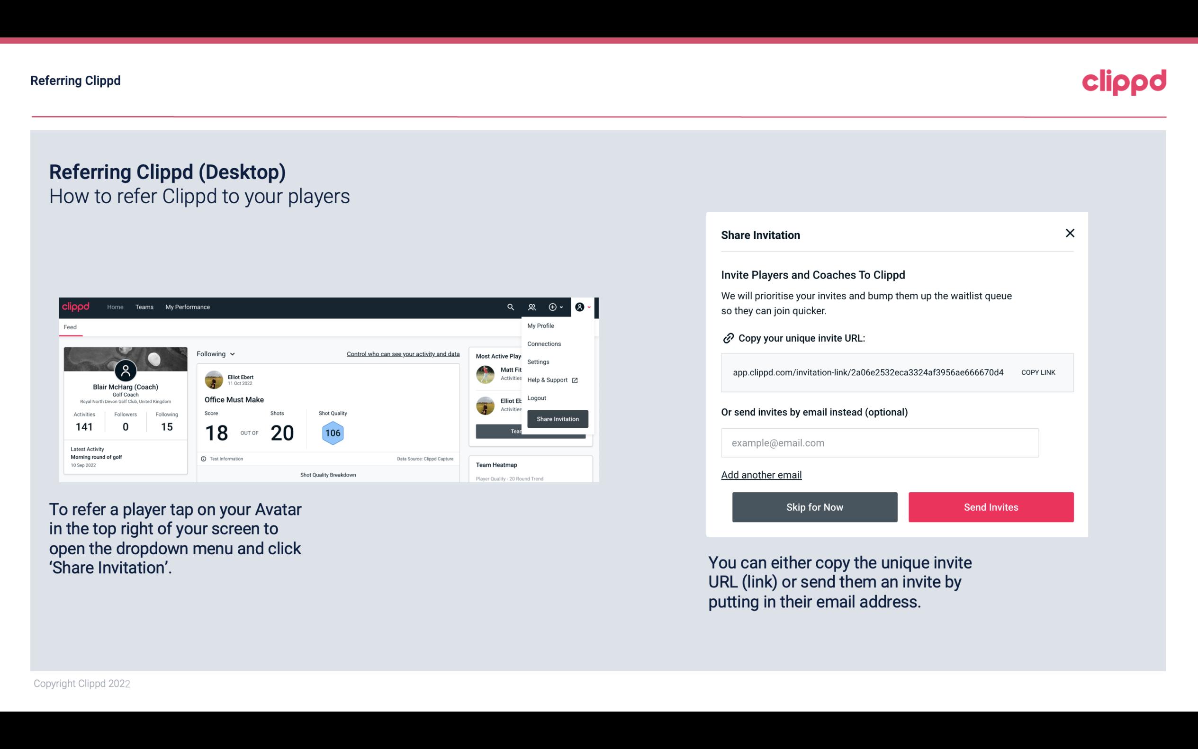This screenshot has height=749, width=1198.
Task: Click the Home tab in navigation
Action: point(114,307)
